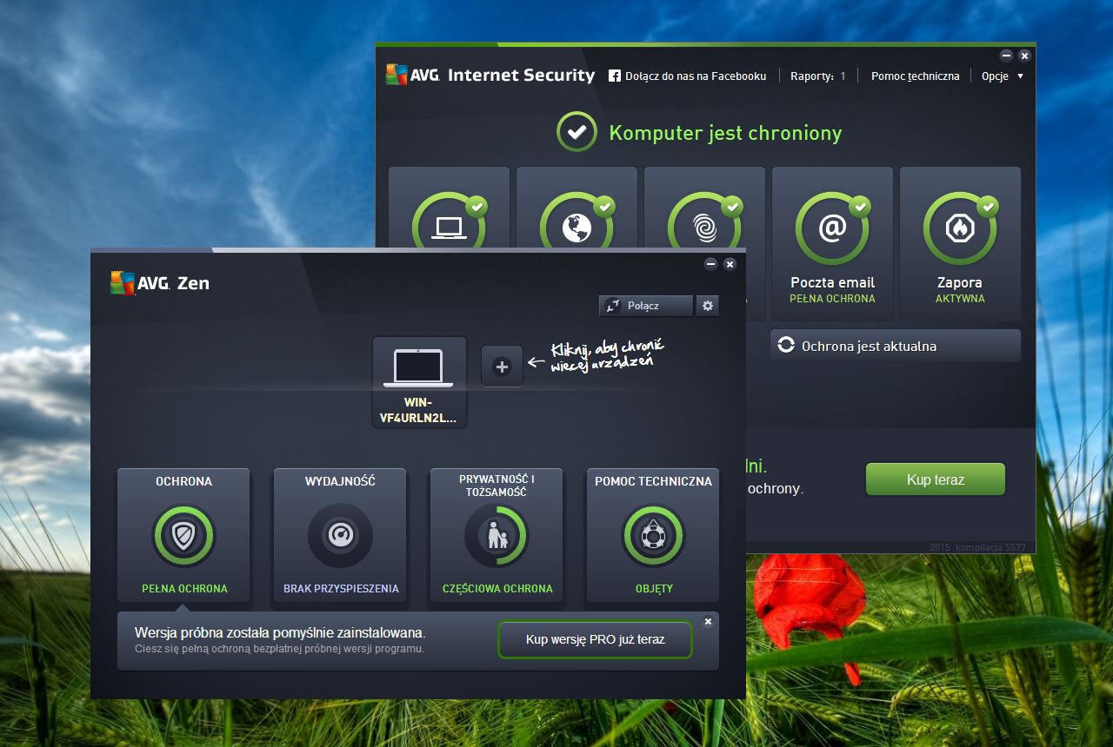Click the Połącz button in AVG Zen
Viewport: 1113px width, 747px height.
(x=646, y=306)
